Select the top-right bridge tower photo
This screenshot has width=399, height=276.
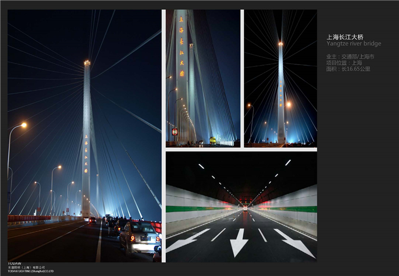pyautogui.click(x=280, y=78)
